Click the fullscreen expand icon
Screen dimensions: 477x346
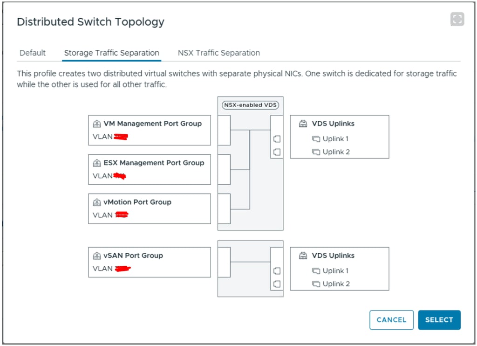click(457, 19)
